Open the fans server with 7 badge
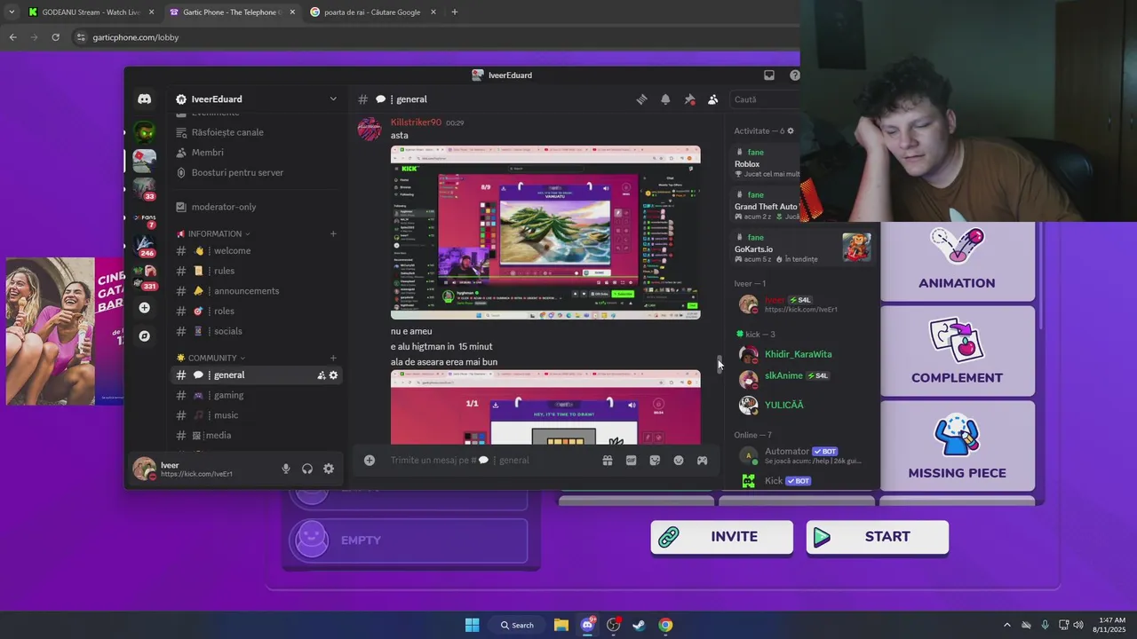The width and height of the screenshot is (1137, 639). [x=144, y=217]
